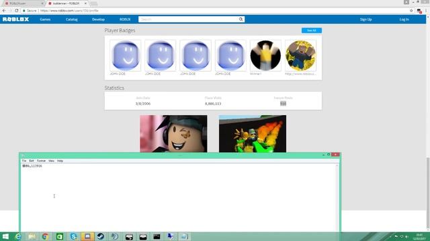The height and width of the screenshot is (241, 430).
Task: Open the Catalog nav item
Action: (x=72, y=19)
